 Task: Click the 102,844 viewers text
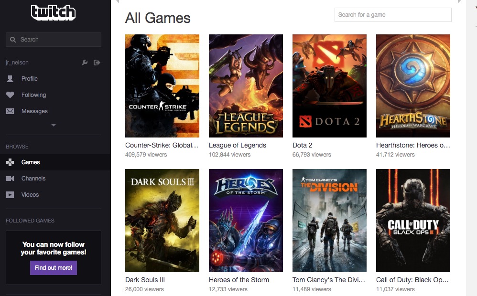coord(230,155)
